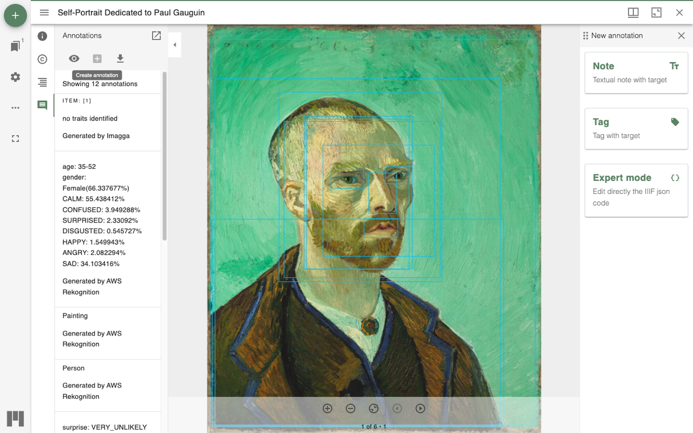Go to the next canvas item

(x=420, y=409)
